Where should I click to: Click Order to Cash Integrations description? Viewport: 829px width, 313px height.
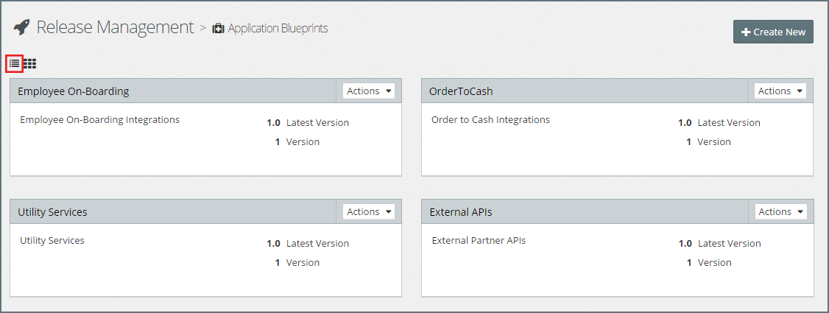tap(490, 119)
